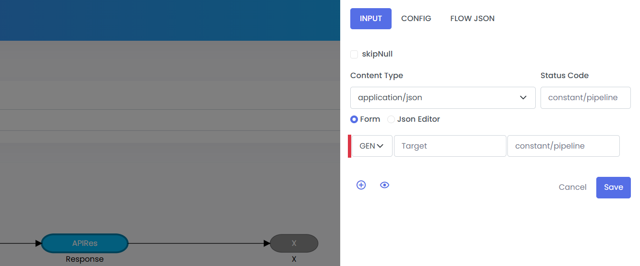The image size is (640, 266).
Task: Click the connector line between APIRes and X
Action: coord(197,243)
